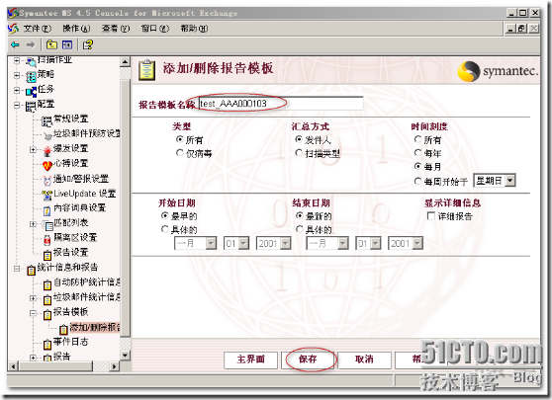
Task: Click the 隔离区设置 icon
Action: (x=47, y=240)
